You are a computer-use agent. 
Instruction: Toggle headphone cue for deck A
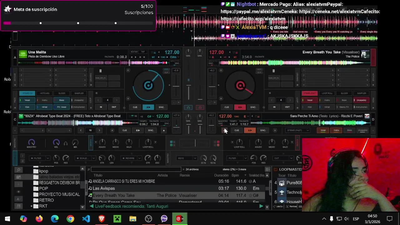(188, 107)
